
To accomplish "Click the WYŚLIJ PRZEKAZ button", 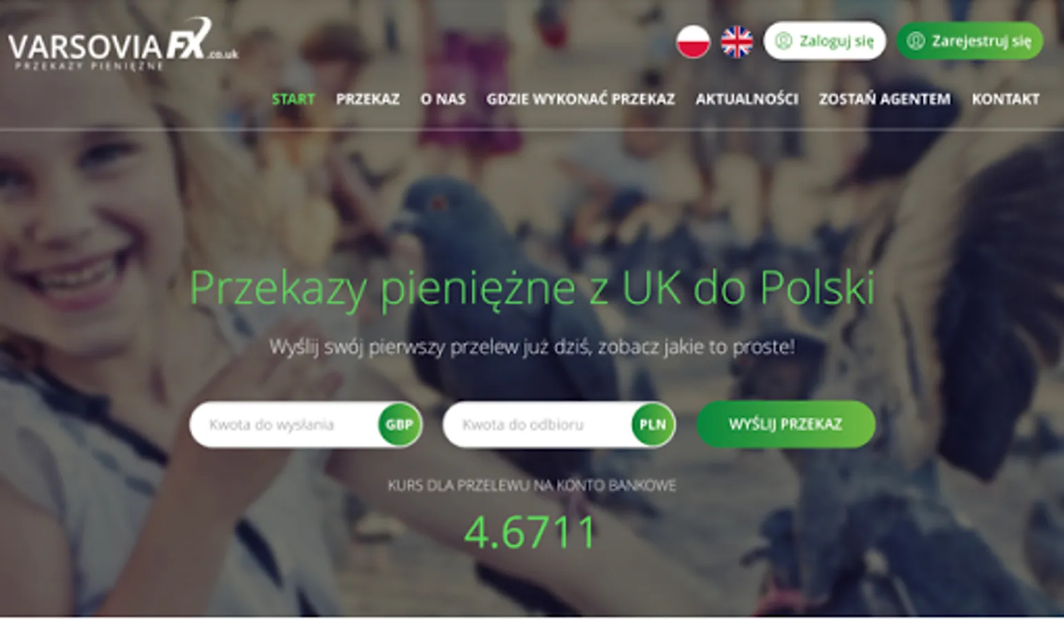I will pyautogui.click(x=786, y=424).
